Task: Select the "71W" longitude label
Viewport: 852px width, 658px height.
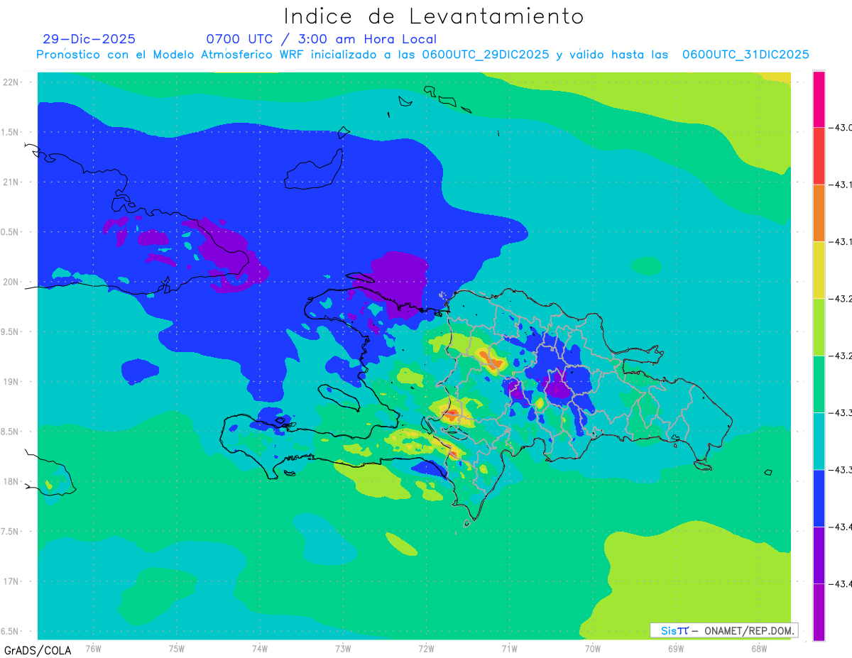Action: point(509,649)
